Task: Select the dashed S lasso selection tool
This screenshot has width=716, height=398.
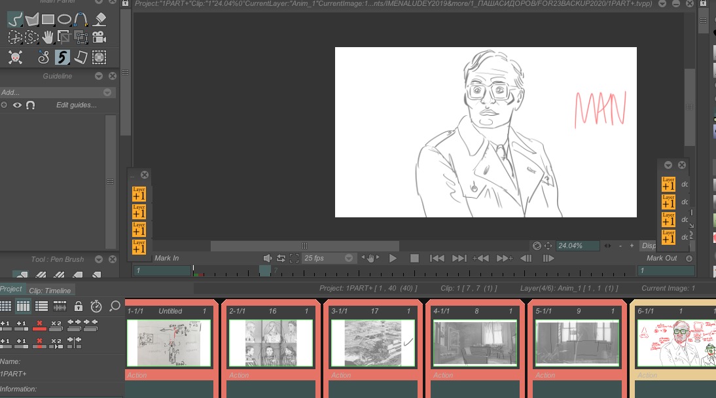Action: [31, 37]
